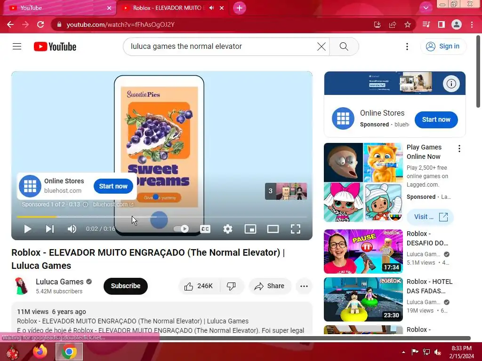The height and width of the screenshot is (361, 482).
Task: Click the muted volume tray icon
Action: coord(438,352)
